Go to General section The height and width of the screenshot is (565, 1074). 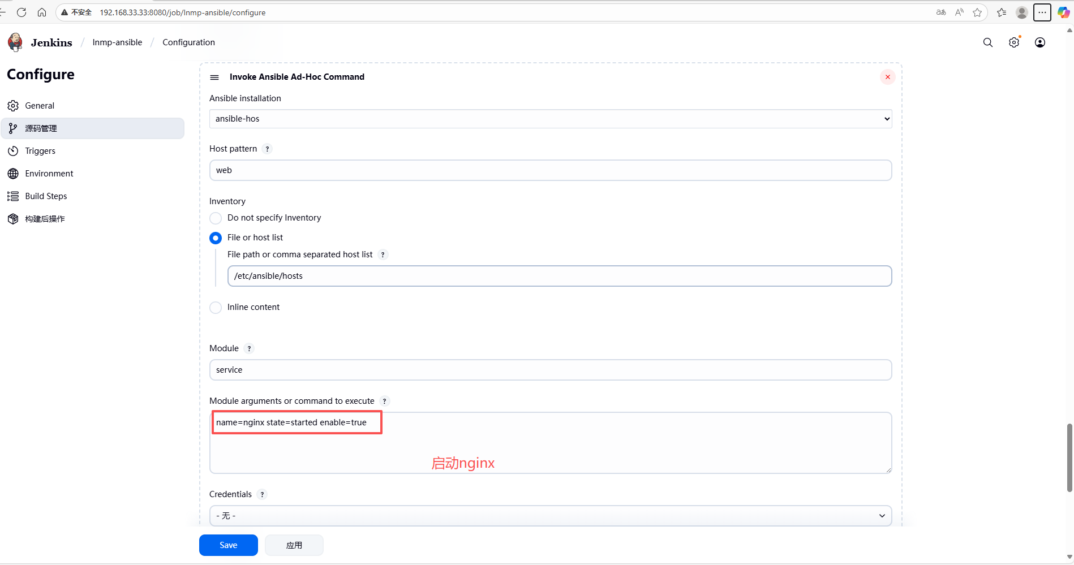tap(93, 106)
